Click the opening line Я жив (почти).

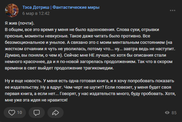[x=20, y=23]
